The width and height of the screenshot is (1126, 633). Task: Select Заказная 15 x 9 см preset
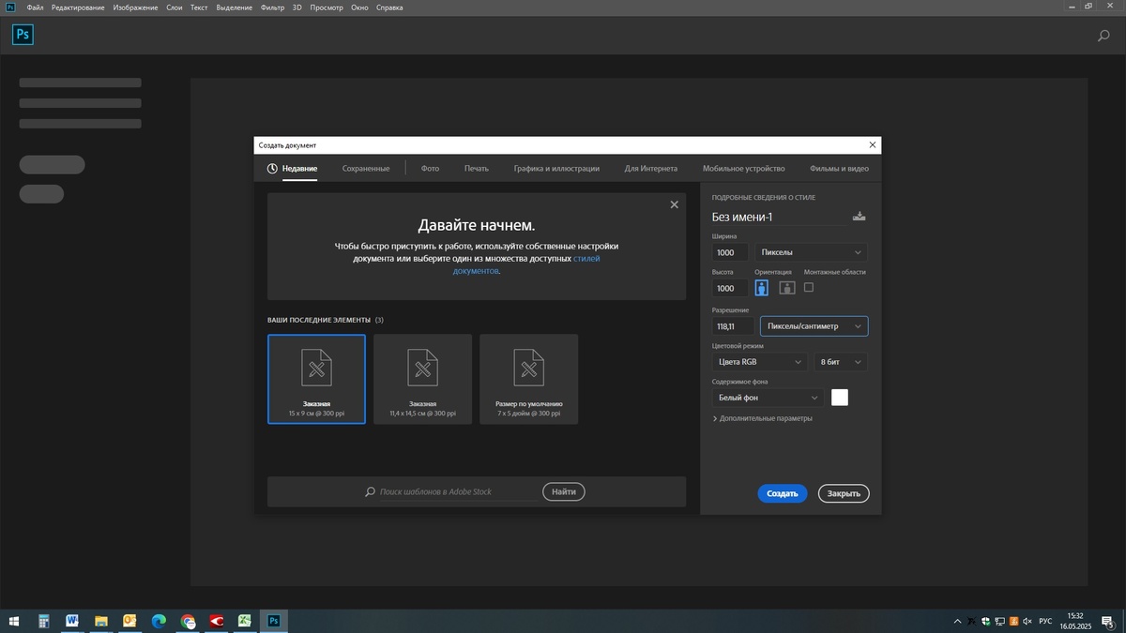coord(316,379)
